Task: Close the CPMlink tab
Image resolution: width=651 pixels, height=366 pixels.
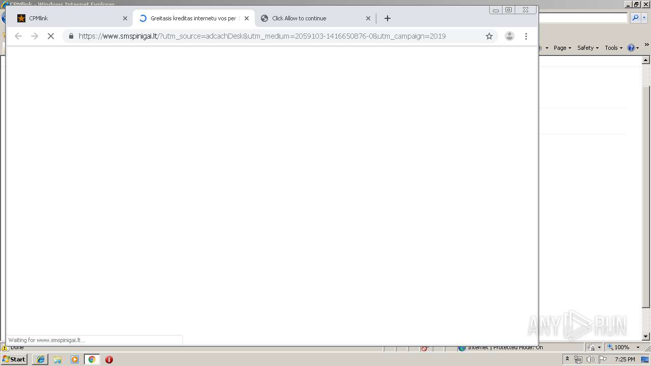Action: pos(125,18)
